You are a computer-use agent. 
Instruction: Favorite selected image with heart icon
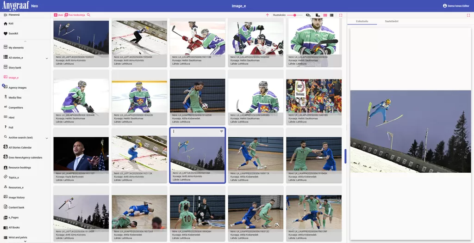pyautogui.click(x=222, y=131)
